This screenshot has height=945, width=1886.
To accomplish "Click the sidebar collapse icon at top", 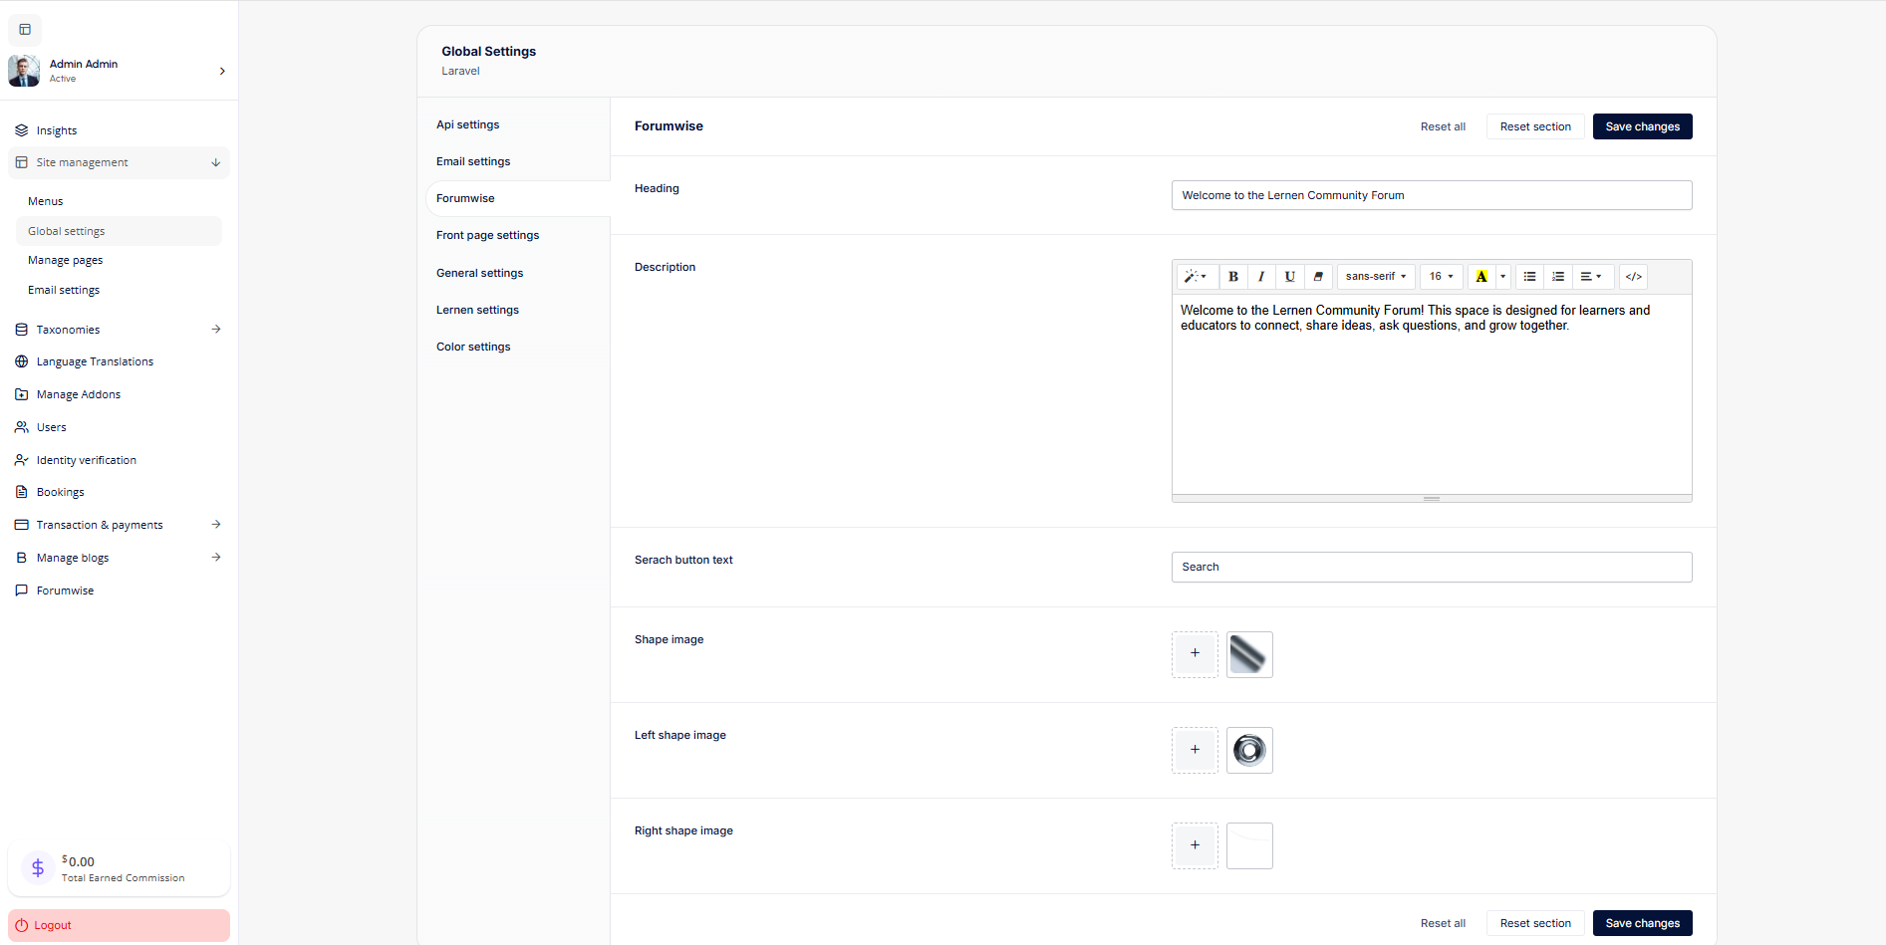I will [25, 29].
